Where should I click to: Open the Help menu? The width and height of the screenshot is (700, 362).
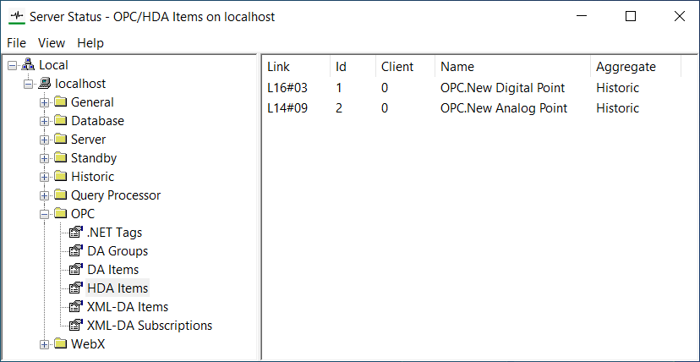coord(90,43)
